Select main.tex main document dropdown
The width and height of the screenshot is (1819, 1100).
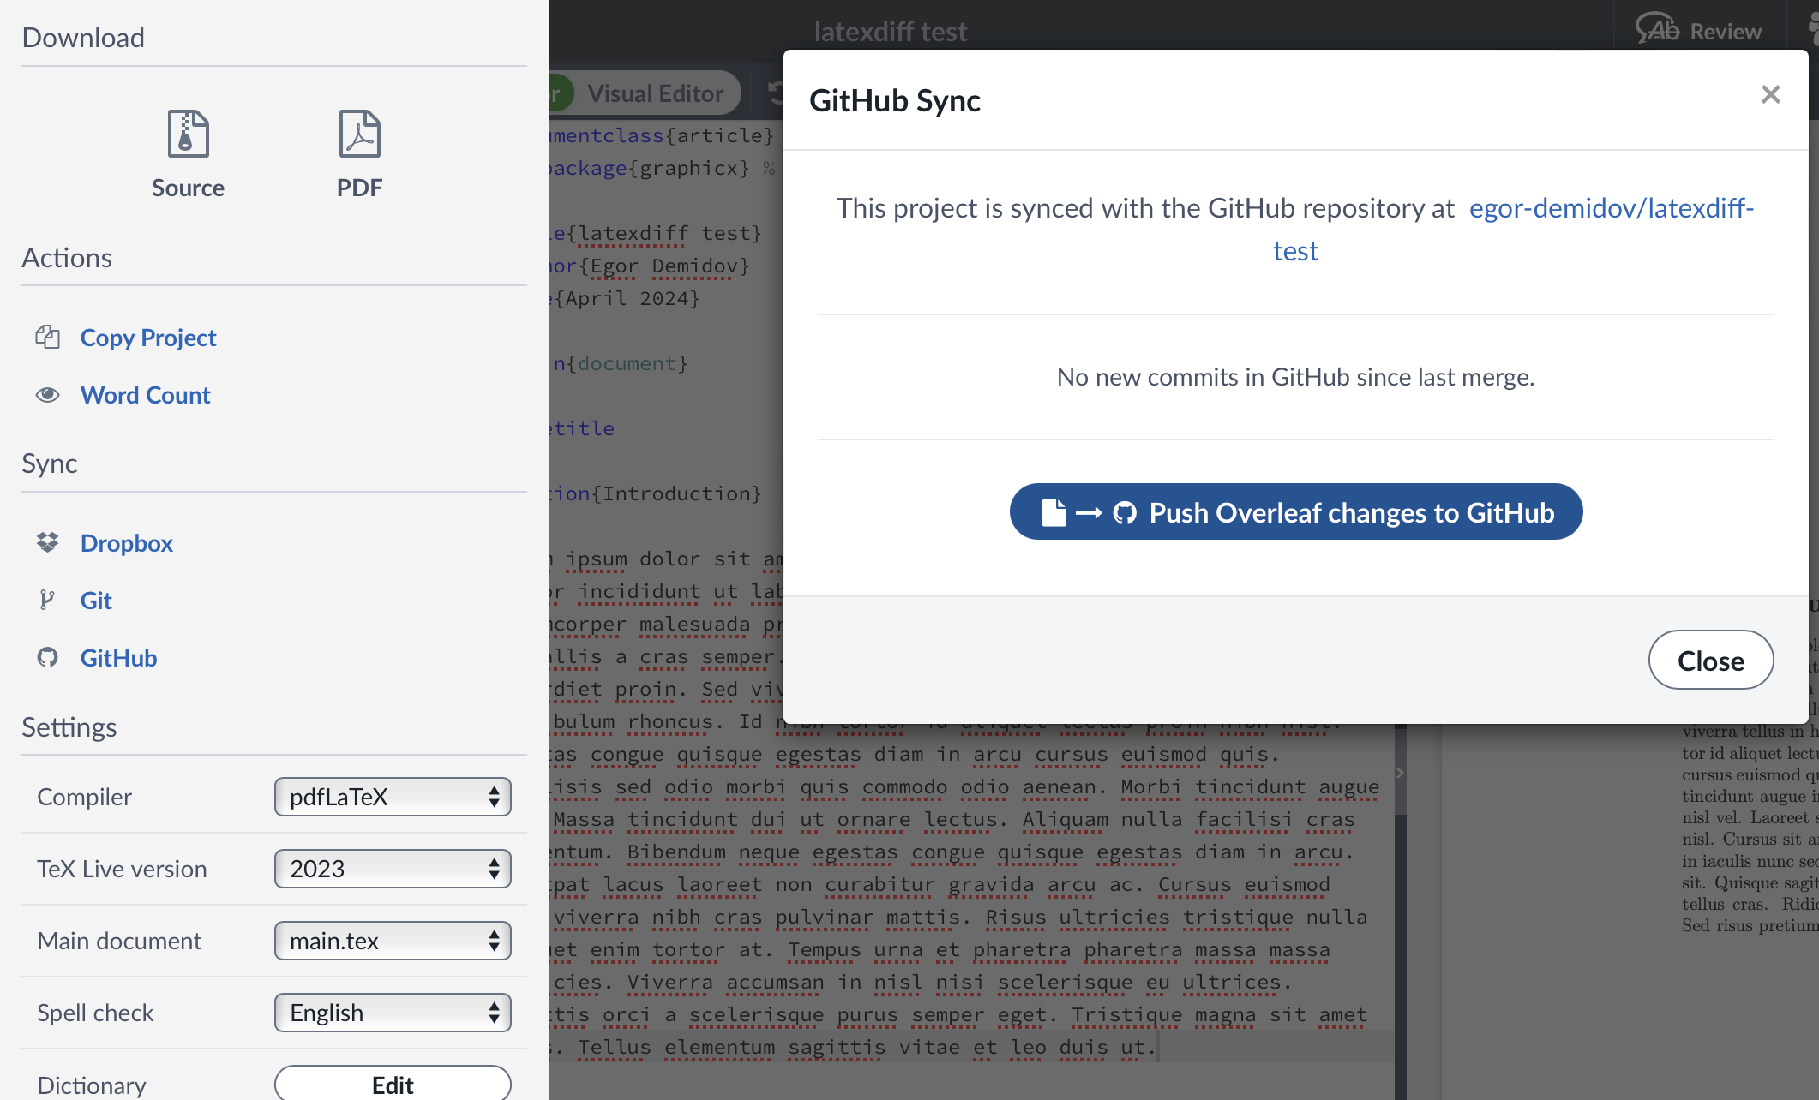point(390,939)
